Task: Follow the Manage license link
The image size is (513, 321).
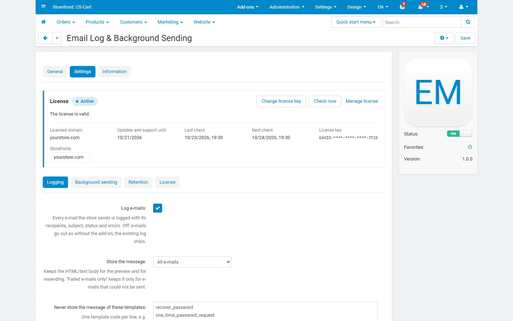Action: pyautogui.click(x=362, y=101)
